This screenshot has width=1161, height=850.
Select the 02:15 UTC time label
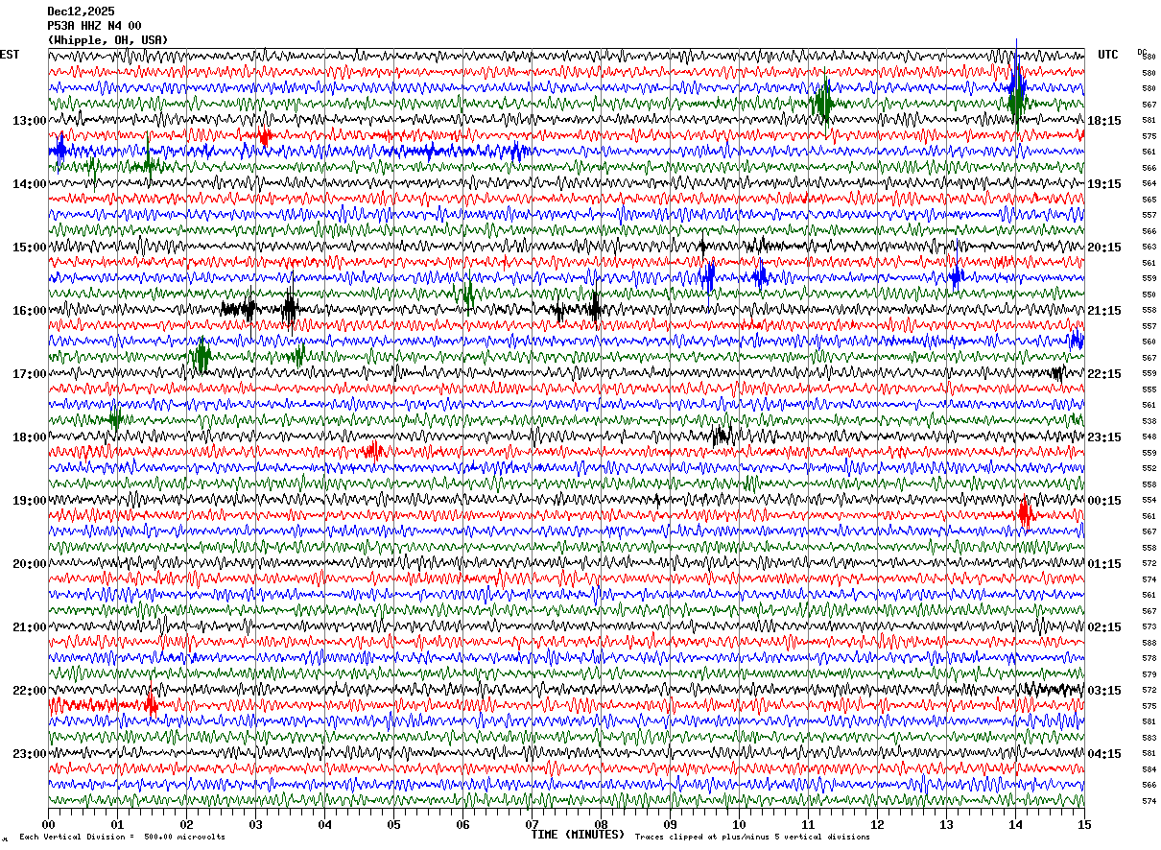[x=1104, y=627]
